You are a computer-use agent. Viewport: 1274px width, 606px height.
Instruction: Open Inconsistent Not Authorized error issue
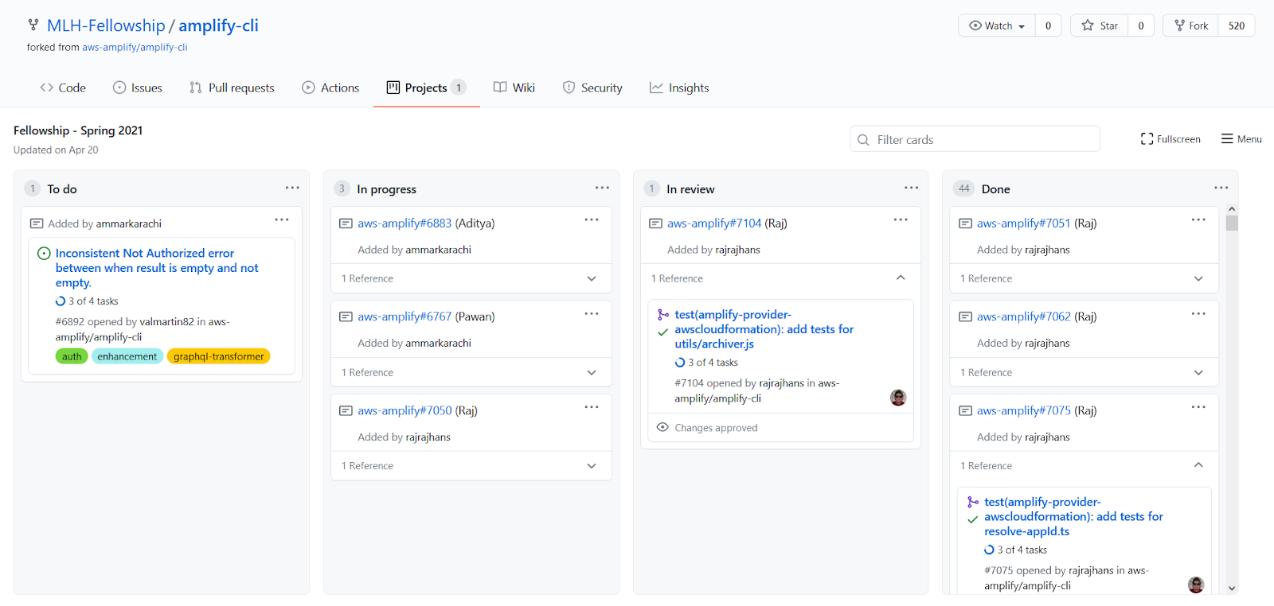tap(157, 268)
